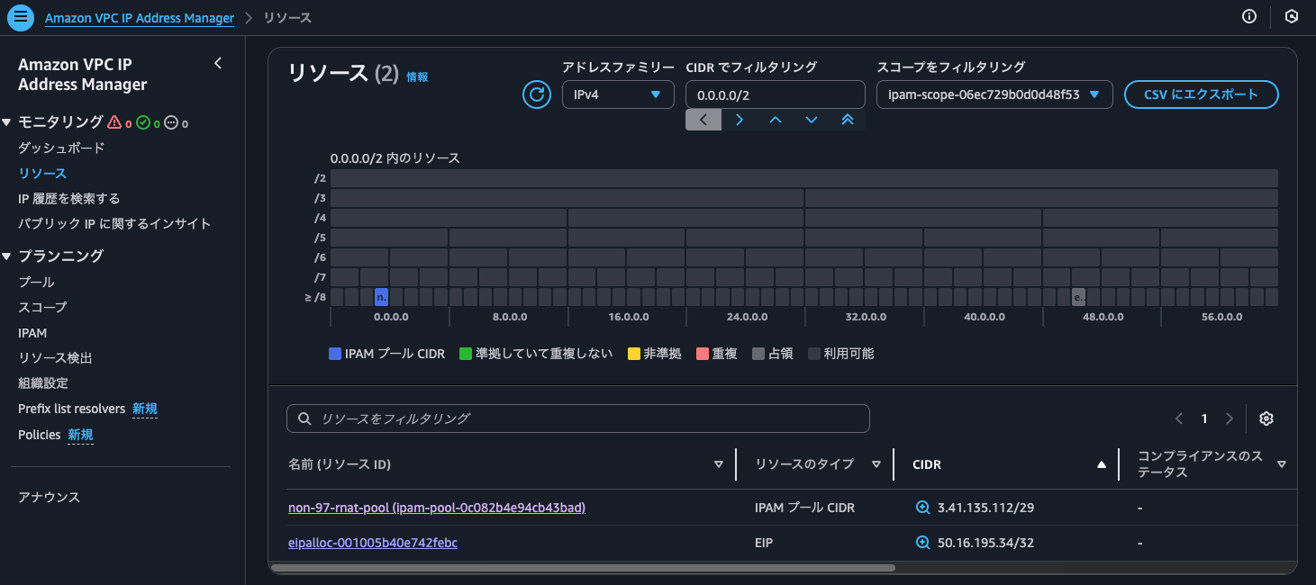Collapse the プランニング section
Screen dimensions: 1316x585
9,256
